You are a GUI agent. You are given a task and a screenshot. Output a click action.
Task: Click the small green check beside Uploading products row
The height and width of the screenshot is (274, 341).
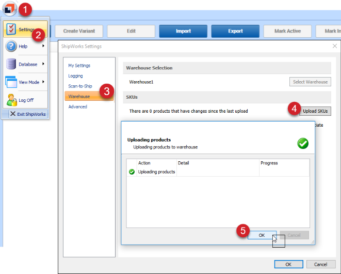[x=132, y=172]
